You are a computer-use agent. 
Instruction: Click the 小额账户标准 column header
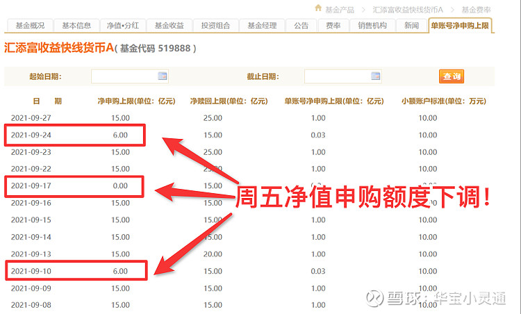coord(444,101)
